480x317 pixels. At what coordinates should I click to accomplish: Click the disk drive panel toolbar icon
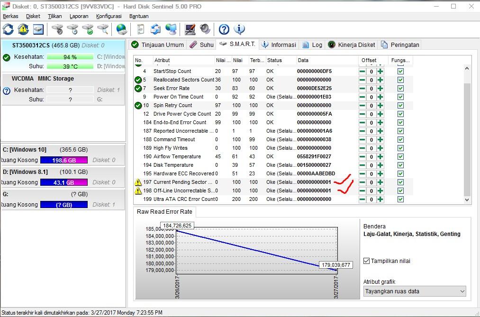pyautogui.click(x=38, y=29)
